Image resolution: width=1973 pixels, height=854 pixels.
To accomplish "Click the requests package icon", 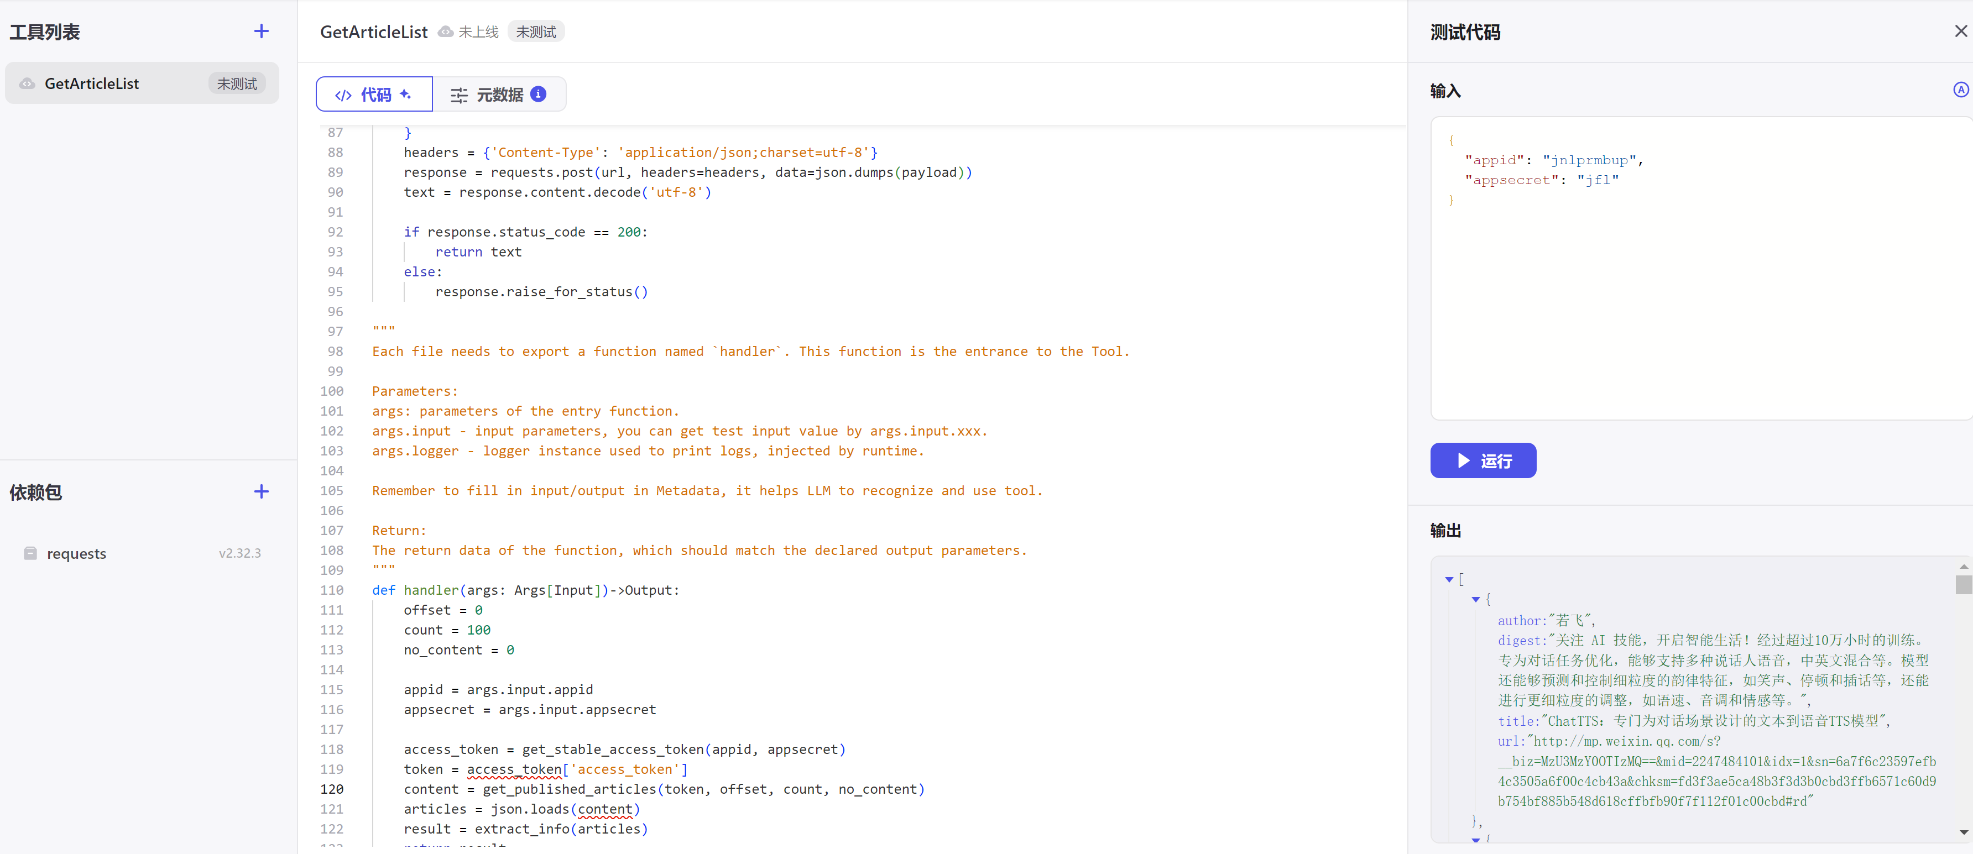I will click(30, 553).
